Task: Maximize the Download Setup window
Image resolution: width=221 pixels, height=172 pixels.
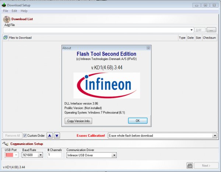Action: pyautogui.click(x=206, y=6)
